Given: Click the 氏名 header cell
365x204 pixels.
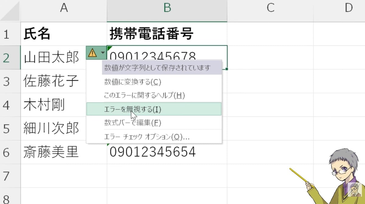Looking at the screenshot, I should tap(64, 34).
